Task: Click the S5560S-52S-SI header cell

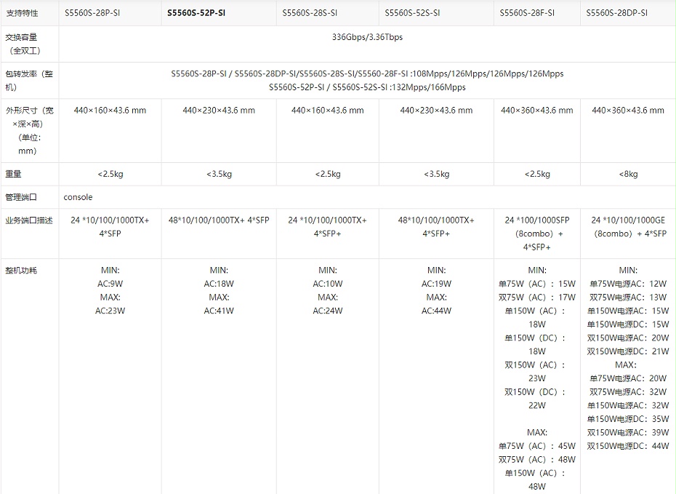Action: pyautogui.click(x=410, y=12)
